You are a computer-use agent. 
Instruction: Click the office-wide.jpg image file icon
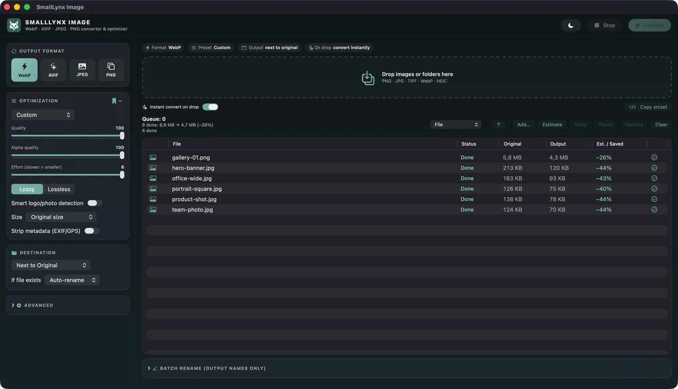(x=153, y=178)
